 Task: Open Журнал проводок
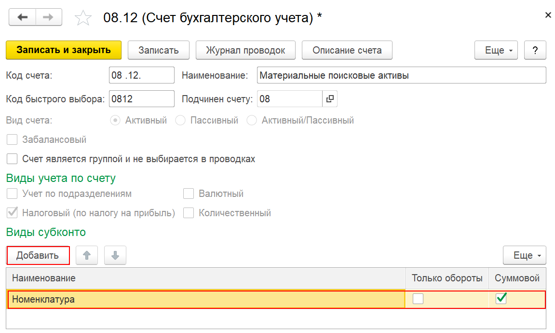(x=245, y=50)
